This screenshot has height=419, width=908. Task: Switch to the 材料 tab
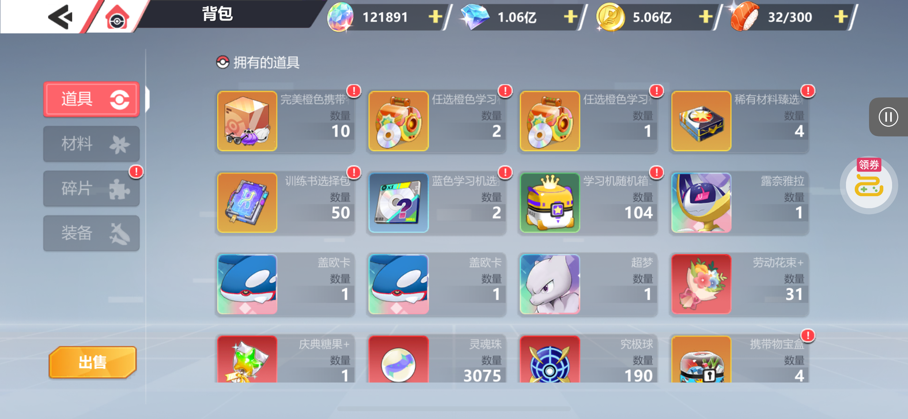[91, 144]
